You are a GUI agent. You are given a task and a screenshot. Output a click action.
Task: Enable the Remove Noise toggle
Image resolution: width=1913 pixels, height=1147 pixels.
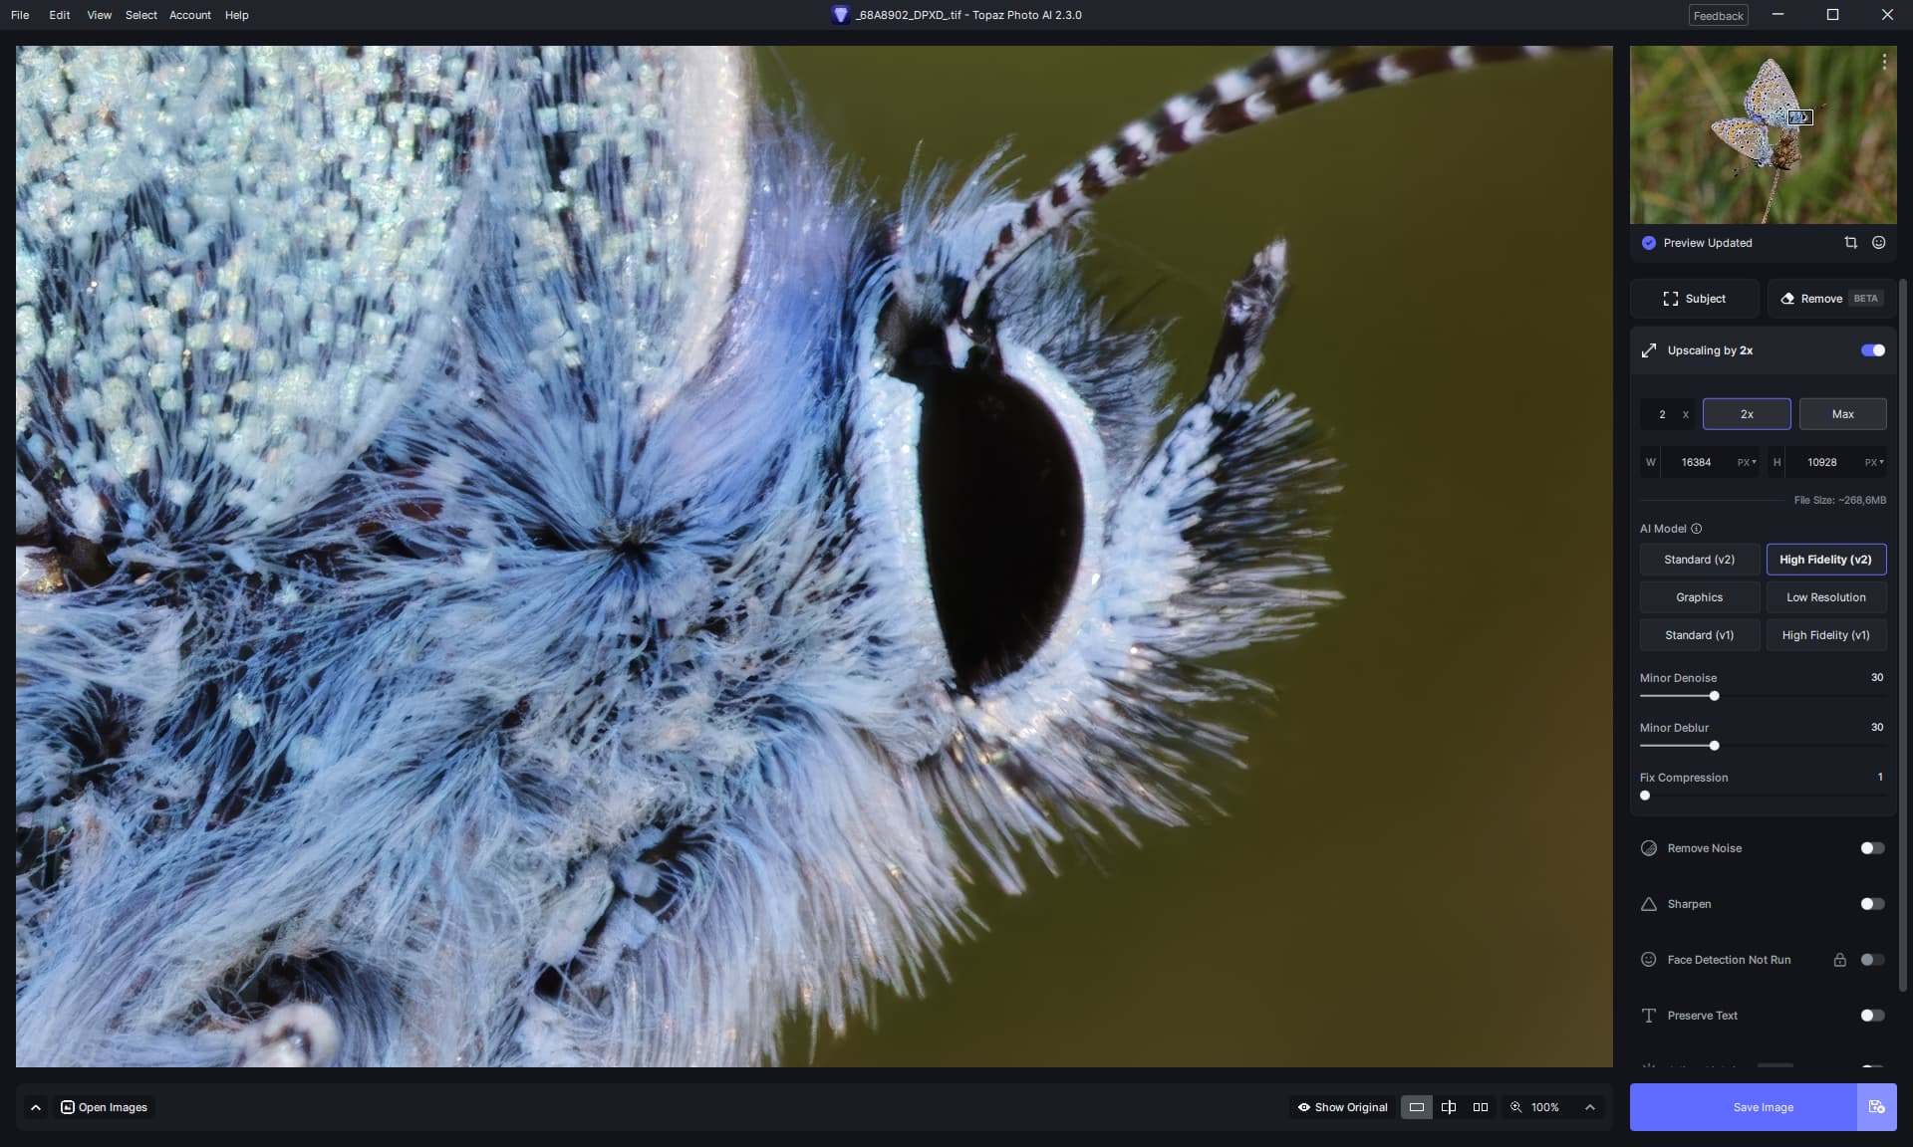[x=1872, y=848]
